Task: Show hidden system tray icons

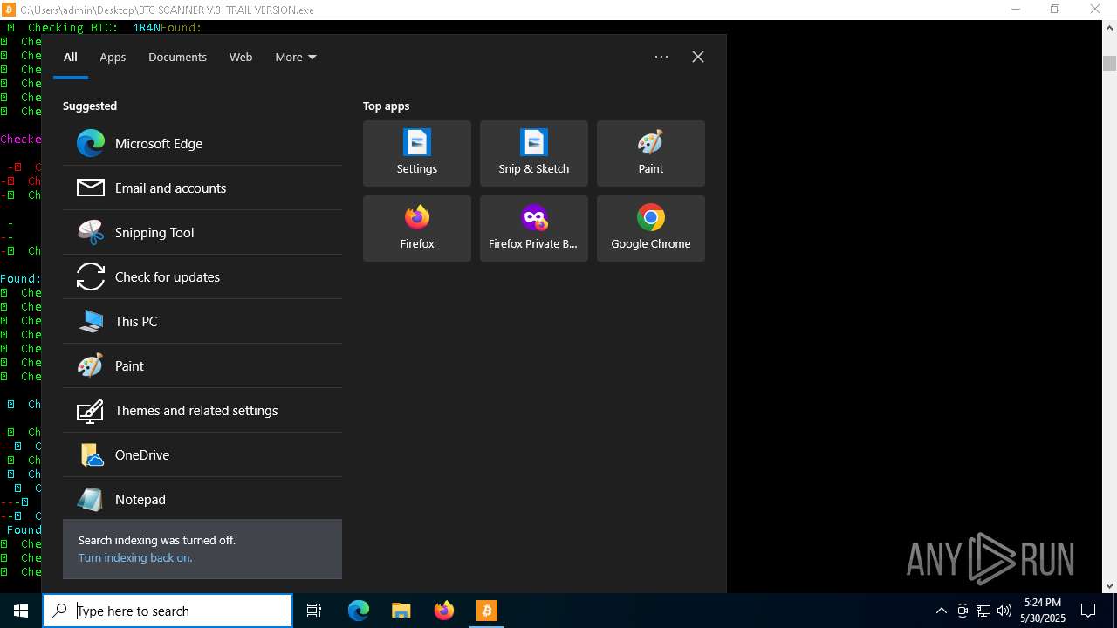Action: [942, 611]
